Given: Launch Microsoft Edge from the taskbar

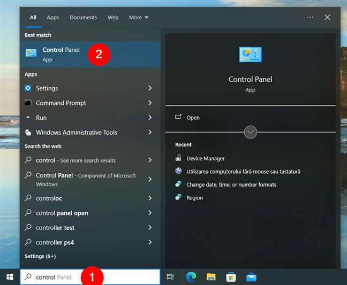Looking at the screenshot, I should click(191, 277).
